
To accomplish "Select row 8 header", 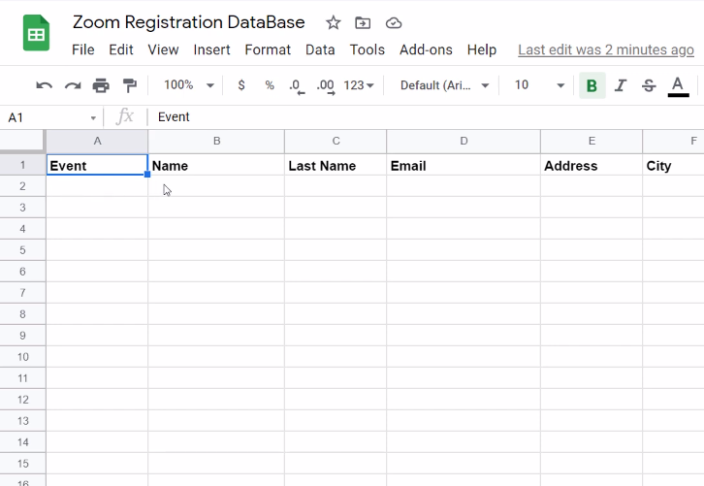I will pos(22,314).
